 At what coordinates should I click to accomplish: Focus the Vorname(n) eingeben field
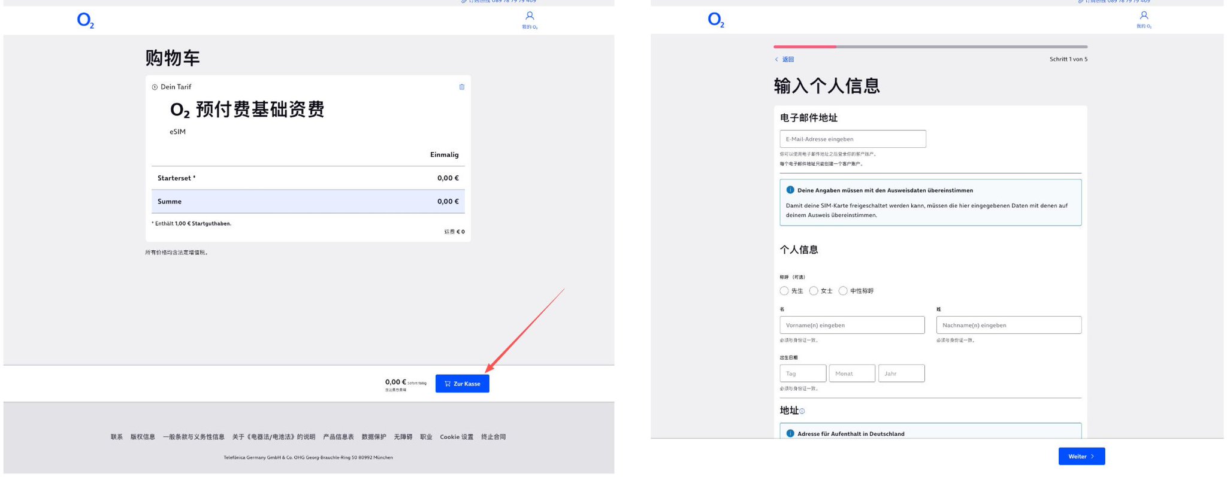852,325
